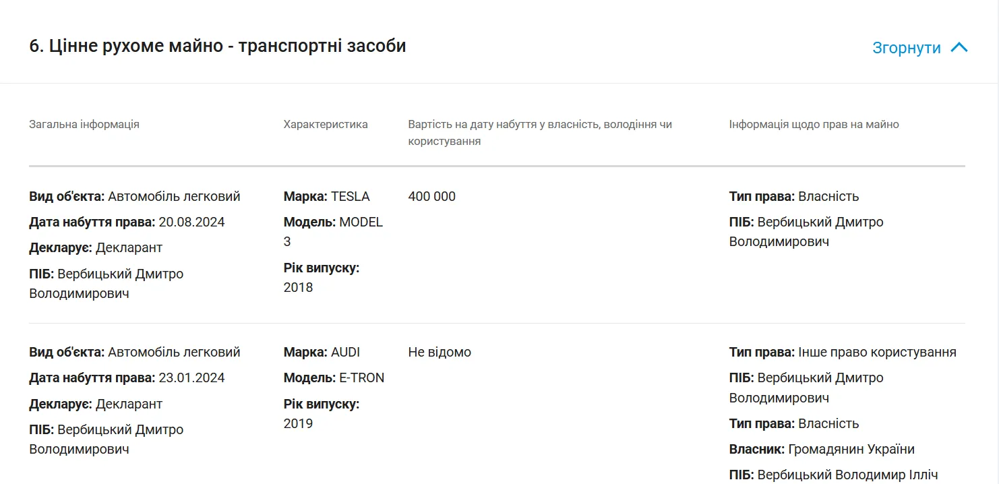This screenshot has width=999, height=484.
Task: Click the "Не відомо" value for the Audi
Action: coord(440,352)
